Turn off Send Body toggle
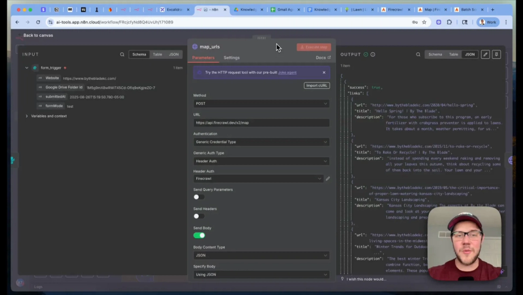 [x=199, y=235]
